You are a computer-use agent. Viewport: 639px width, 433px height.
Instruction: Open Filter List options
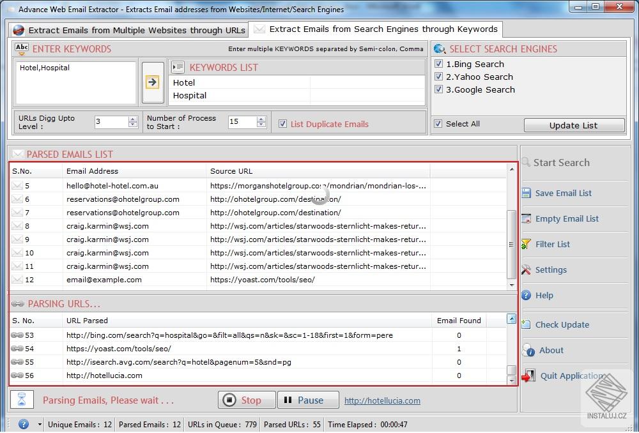(552, 244)
